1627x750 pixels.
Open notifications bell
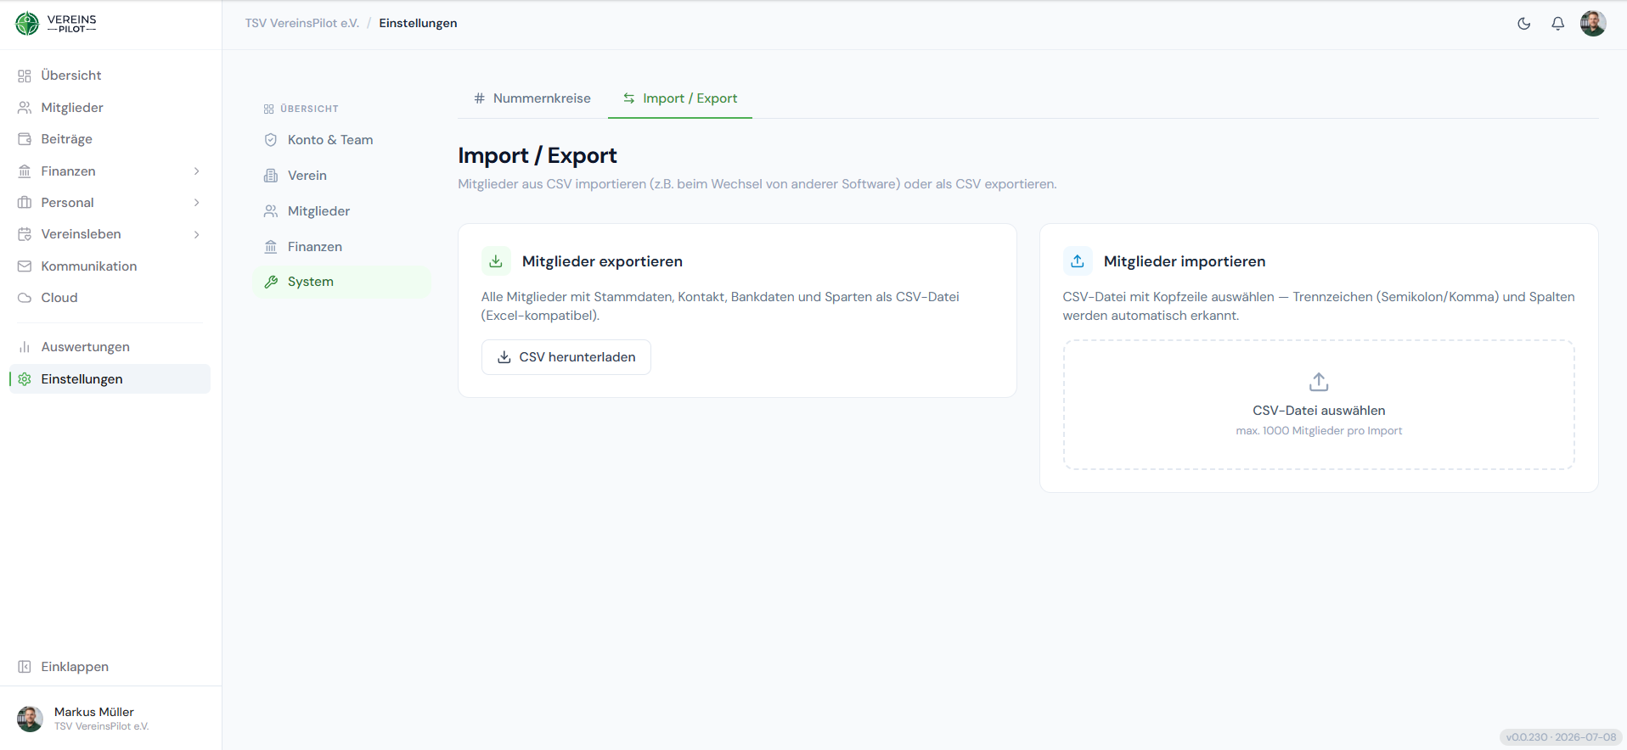1558,24
